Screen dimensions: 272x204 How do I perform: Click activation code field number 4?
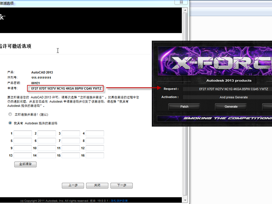pos(95,134)
